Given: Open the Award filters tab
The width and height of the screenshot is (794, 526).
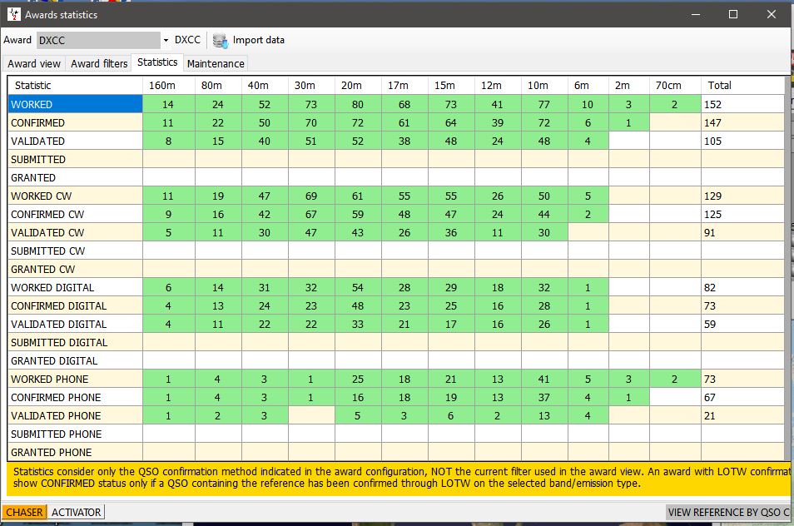Looking at the screenshot, I should 99,64.
